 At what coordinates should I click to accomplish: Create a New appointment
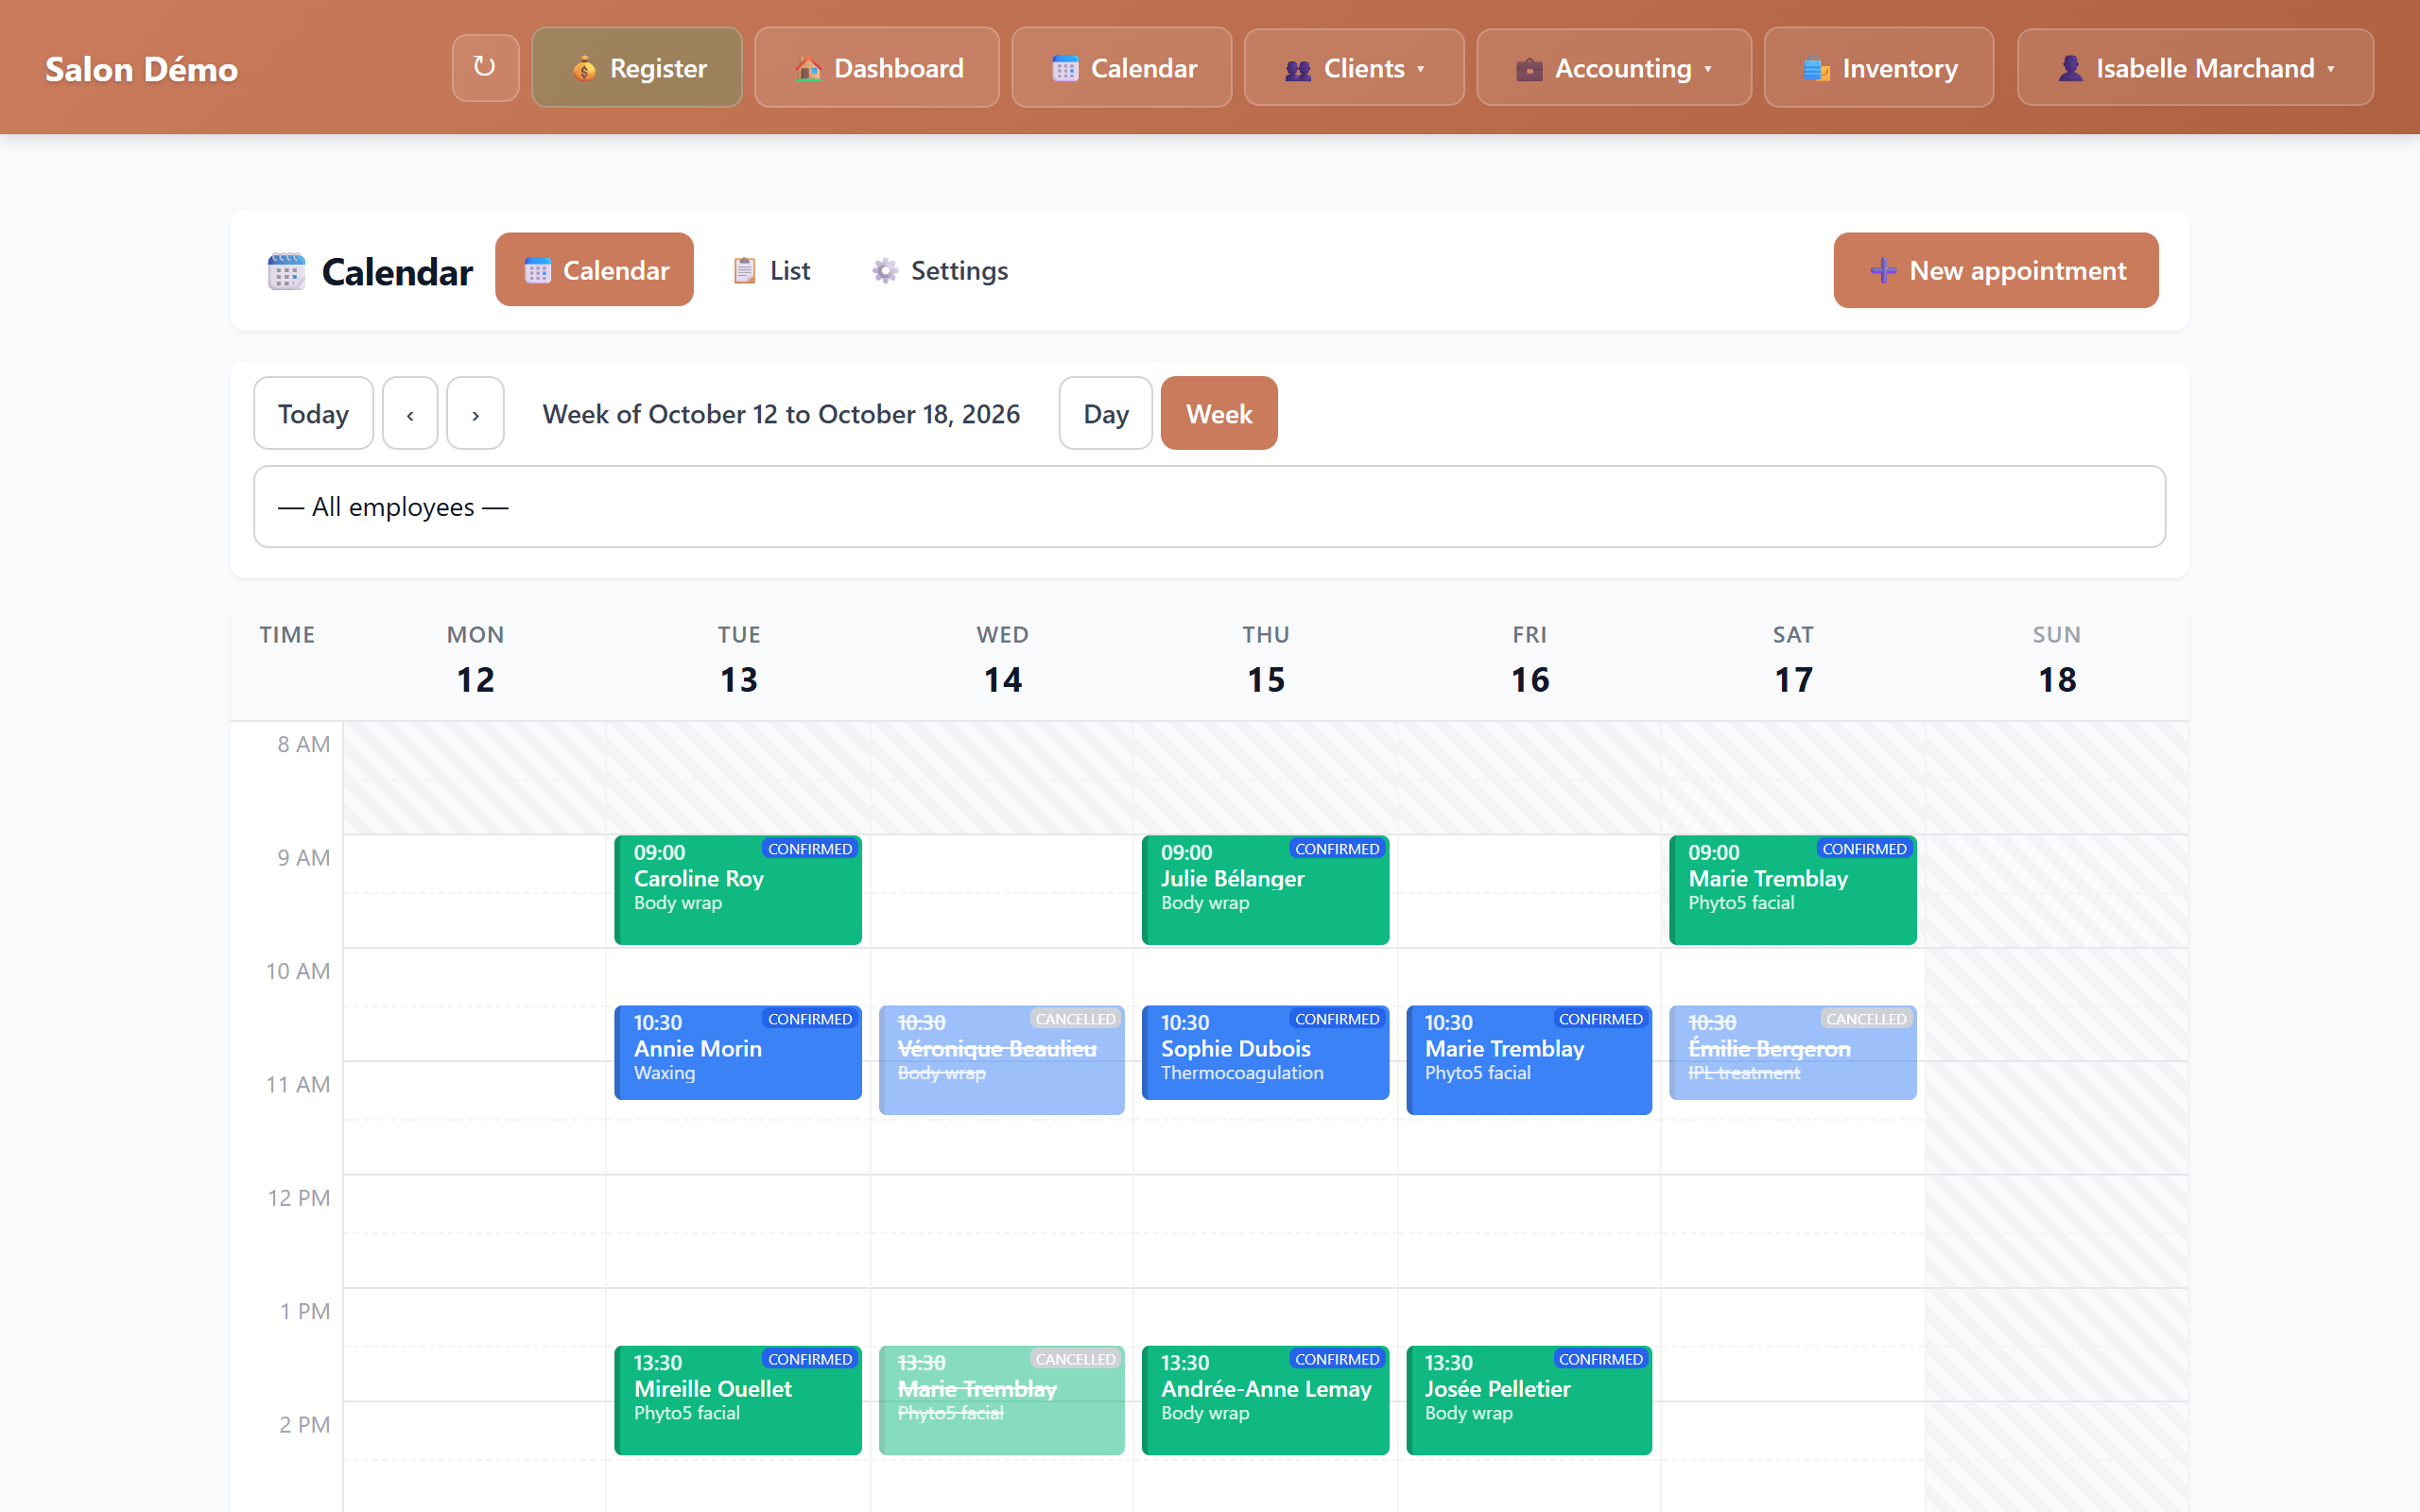click(x=1996, y=270)
